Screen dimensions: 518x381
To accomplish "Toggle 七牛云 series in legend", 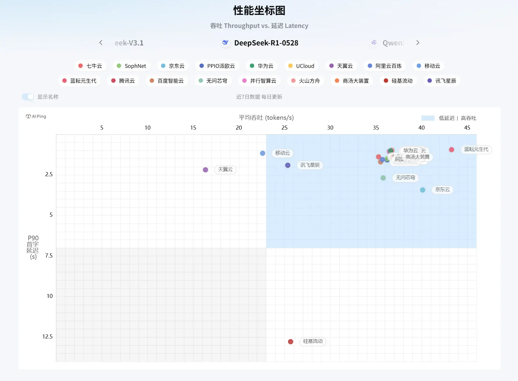I will coord(90,66).
